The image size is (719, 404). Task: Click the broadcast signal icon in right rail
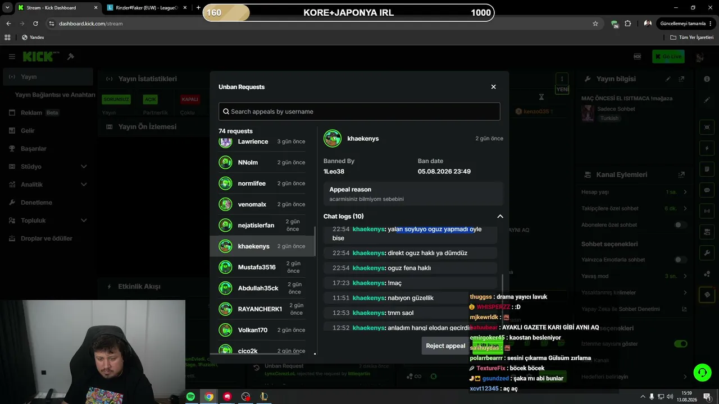[x=707, y=211]
